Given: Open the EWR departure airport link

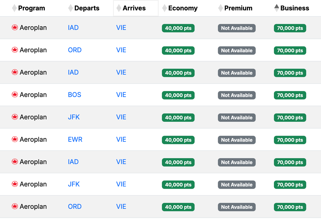Looking at the screenshot, I should 75,139.
